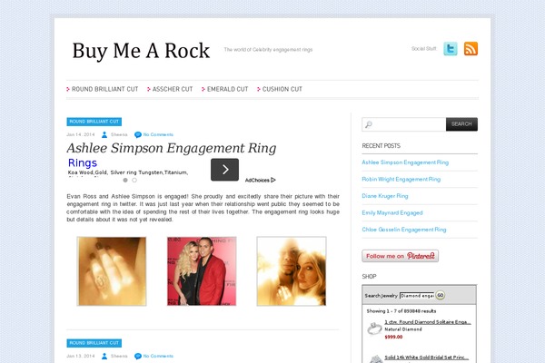Click author icon beside Sheena on Jan 14 post

point(104,134)
